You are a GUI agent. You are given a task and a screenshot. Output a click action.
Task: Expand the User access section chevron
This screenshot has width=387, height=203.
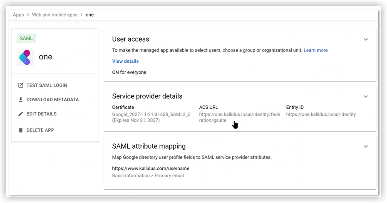(x=366, y=39)
